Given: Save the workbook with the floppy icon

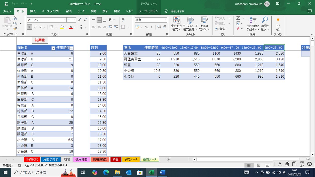Looking at the screenshot, I should click(x=6, y=4).
